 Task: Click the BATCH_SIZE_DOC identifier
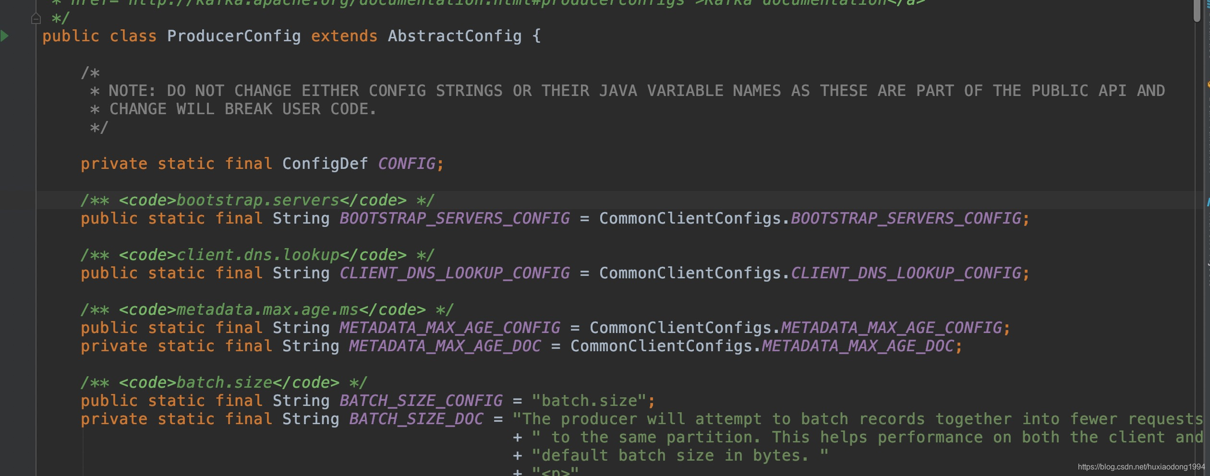(x=416, y=419)
